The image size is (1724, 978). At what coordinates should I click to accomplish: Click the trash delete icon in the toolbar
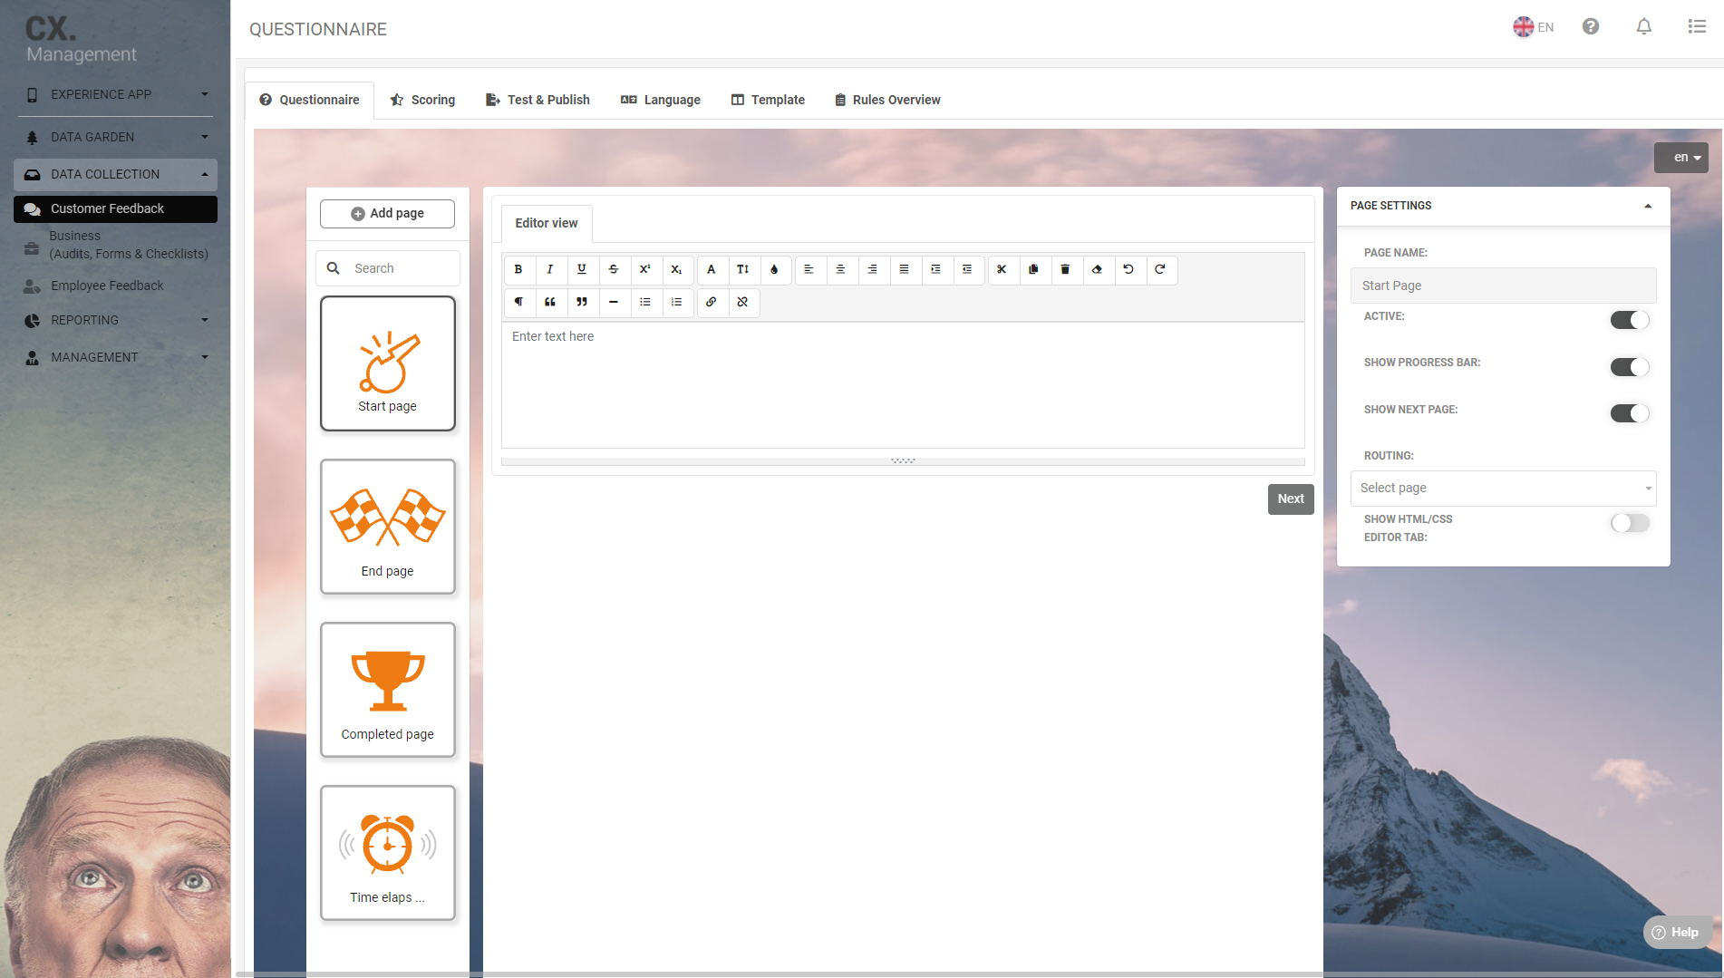[1066, 269]
